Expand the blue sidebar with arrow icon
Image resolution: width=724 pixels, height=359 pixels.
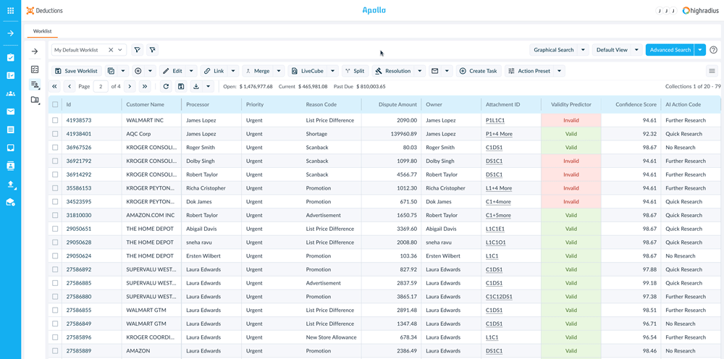(11, 33)
